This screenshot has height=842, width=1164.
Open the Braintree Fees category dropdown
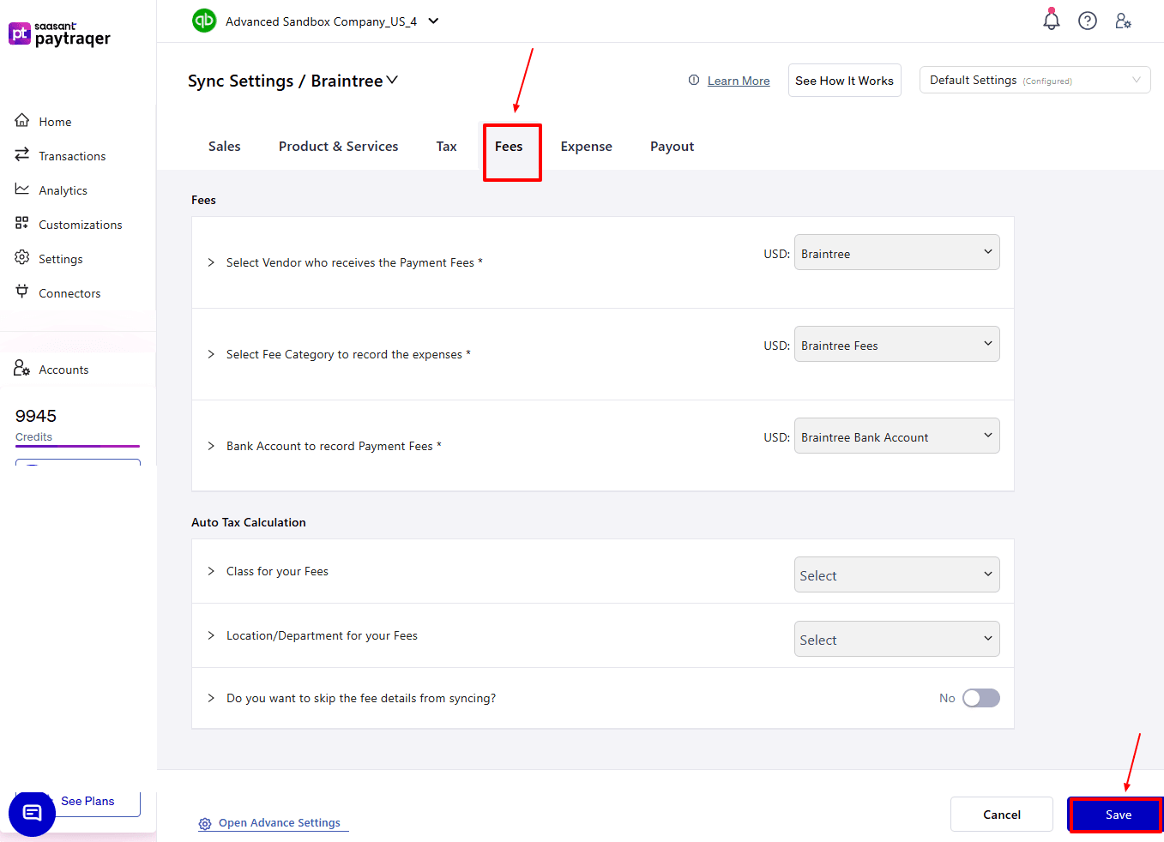pos(896,345)
